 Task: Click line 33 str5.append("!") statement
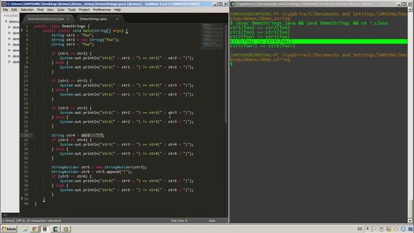tap(92, 172)
